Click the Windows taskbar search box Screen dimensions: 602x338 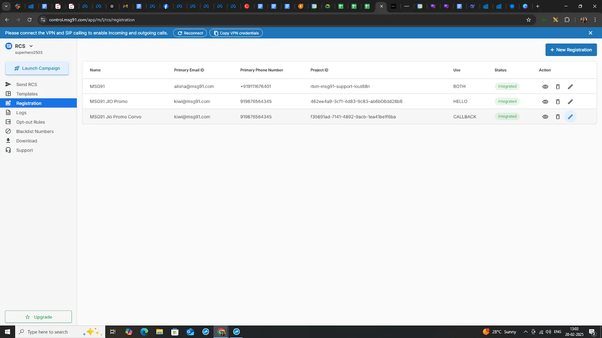[x=60, y=332]
